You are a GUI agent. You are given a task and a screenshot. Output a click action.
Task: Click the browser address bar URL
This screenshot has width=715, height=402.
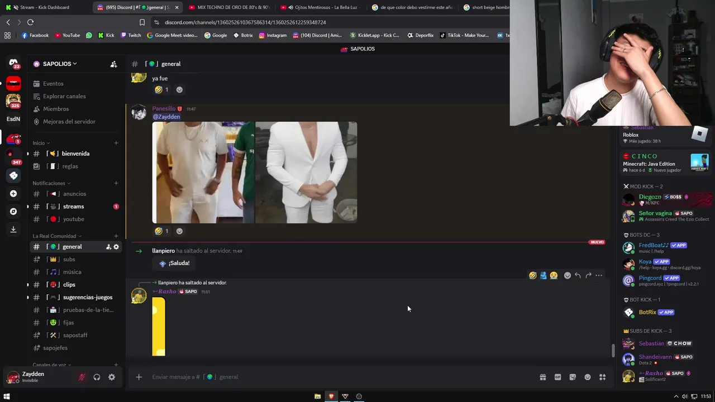pos(245,22)
